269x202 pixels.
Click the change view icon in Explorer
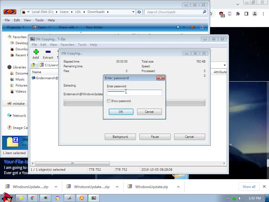(x=178, y=27)
